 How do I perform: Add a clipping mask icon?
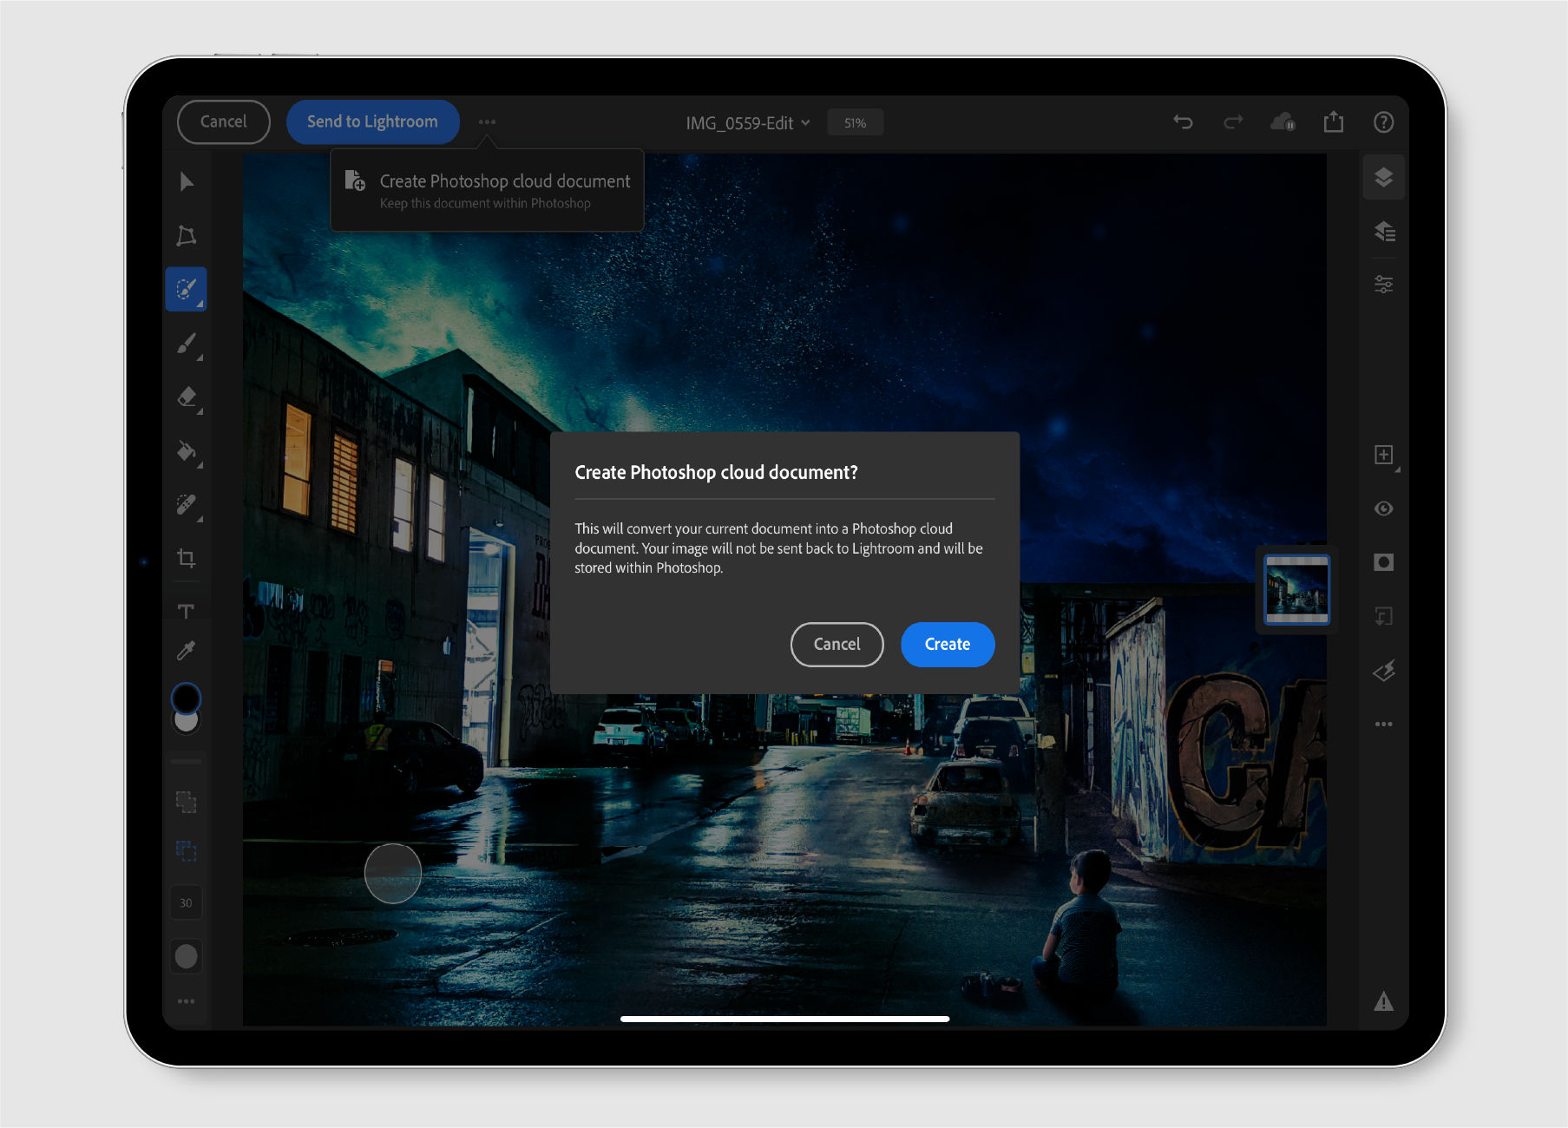pos(1384,616)
